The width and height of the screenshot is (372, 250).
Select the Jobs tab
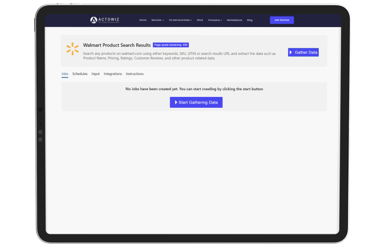(65, 74)
